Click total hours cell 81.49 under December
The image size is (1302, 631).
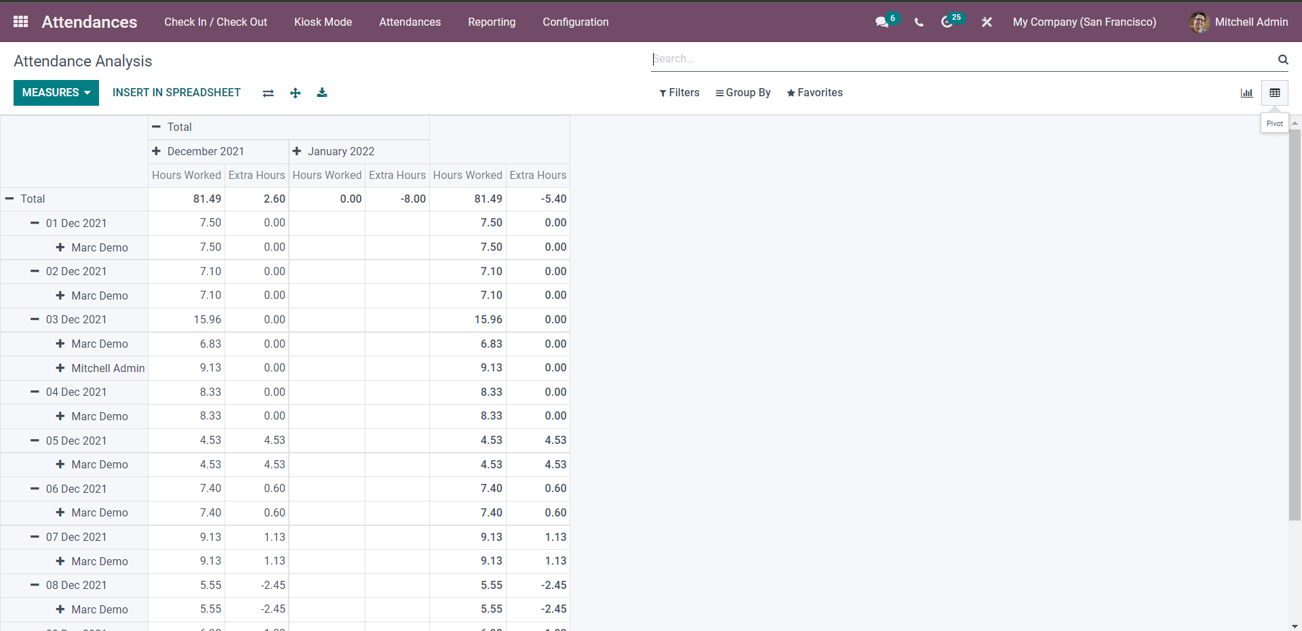[x=186, y=199]
